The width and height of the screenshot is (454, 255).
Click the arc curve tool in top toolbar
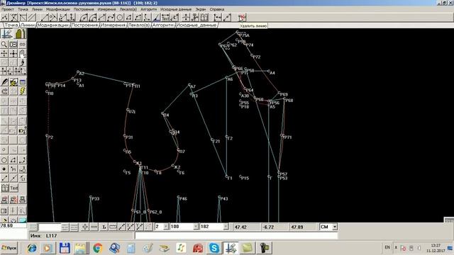click(x=84, y=18)
